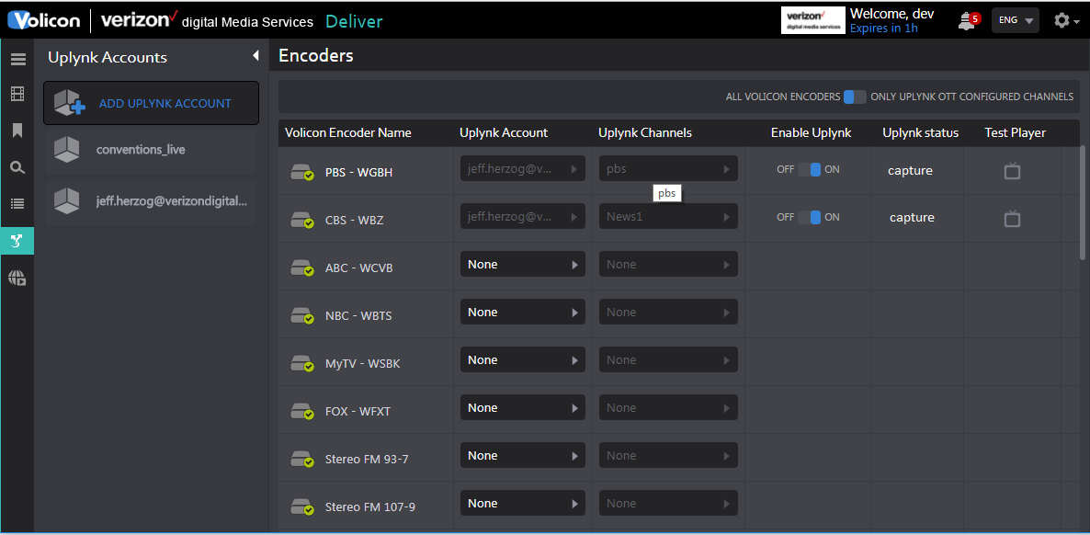Image resolution: width=1090 pixels, height=535 pixels.
Task: Open the Uplynk Channels selector showing News1
Action: (x=668, y=216)
